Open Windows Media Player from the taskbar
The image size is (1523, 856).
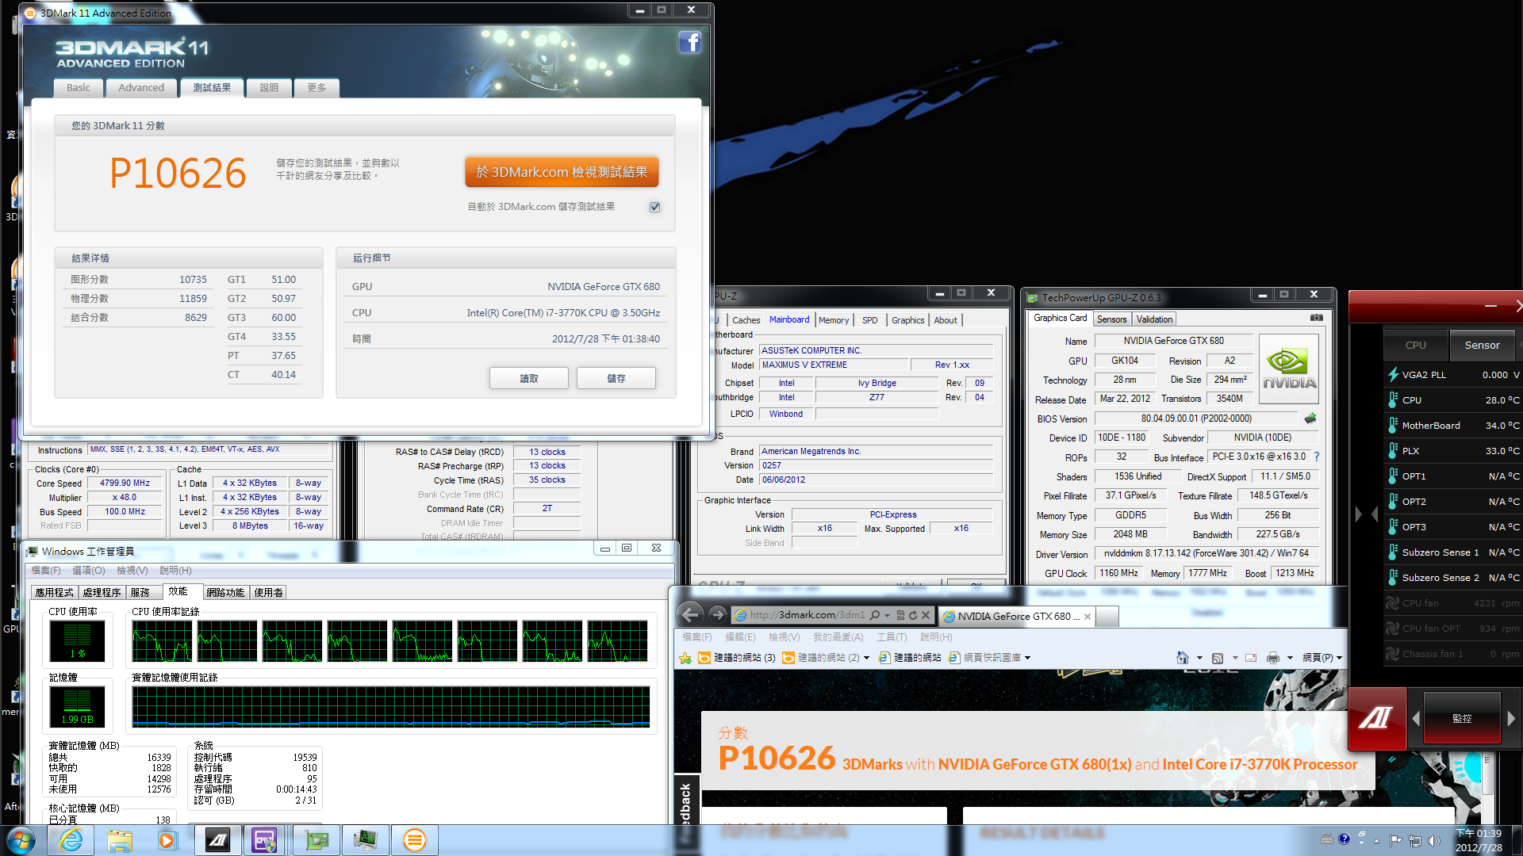pos(167,840)
